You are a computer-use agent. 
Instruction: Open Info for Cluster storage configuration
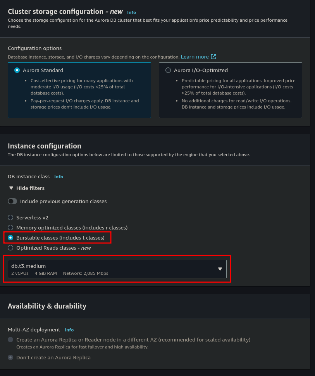pyautogui.click(x=131, y=12)
